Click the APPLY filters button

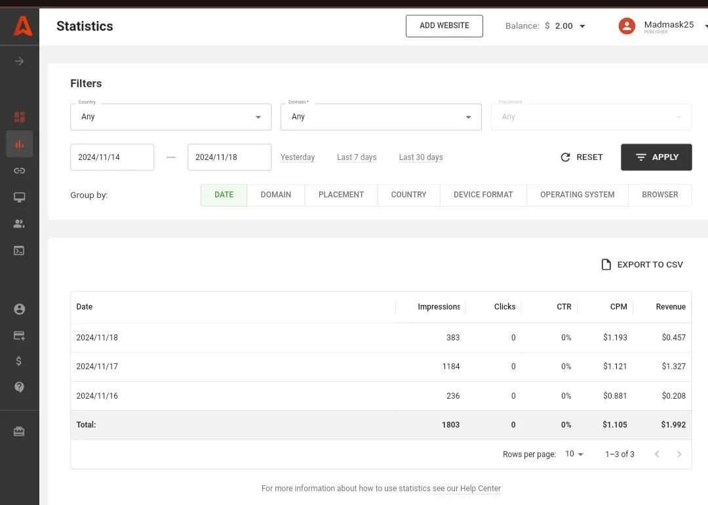[656, 157]
